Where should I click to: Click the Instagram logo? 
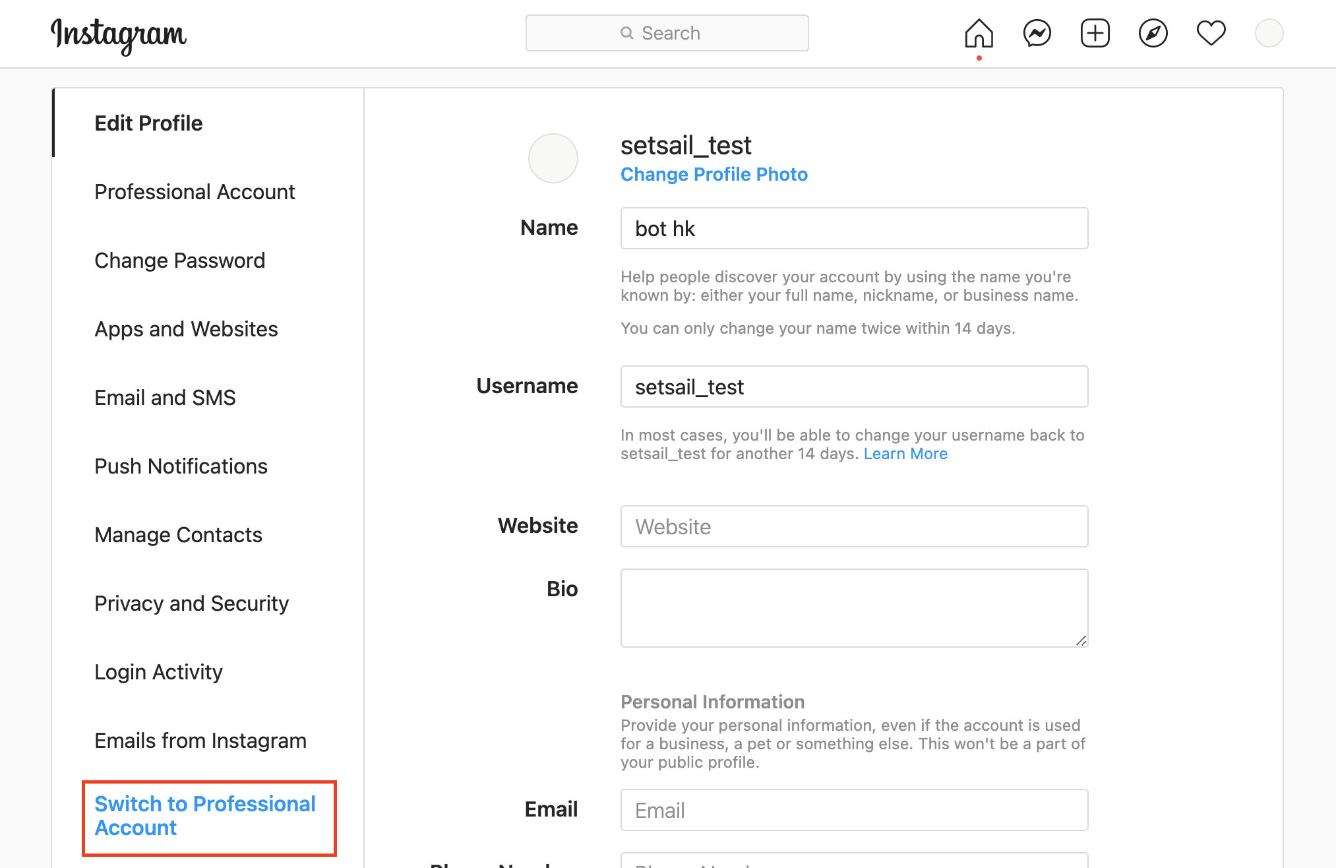[119, 36]
